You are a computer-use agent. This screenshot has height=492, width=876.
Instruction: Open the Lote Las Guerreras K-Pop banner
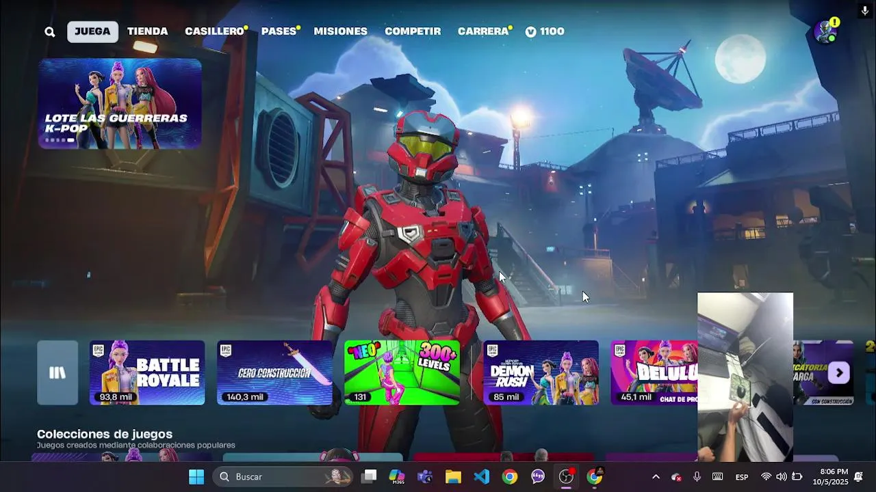120,103
